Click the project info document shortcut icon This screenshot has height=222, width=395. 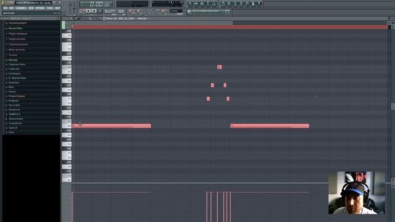click(253, 3)
